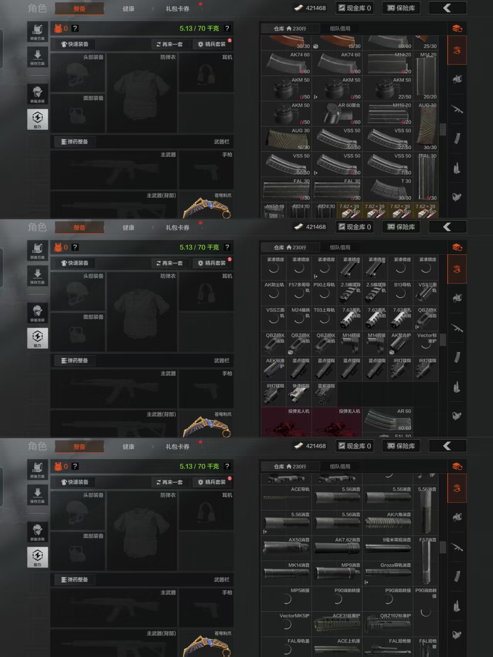Select the MP9消音 suppressor
The image size is (493, 657).
point(337,573)
